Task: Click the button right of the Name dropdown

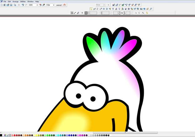Action: [x=108, y=5]
